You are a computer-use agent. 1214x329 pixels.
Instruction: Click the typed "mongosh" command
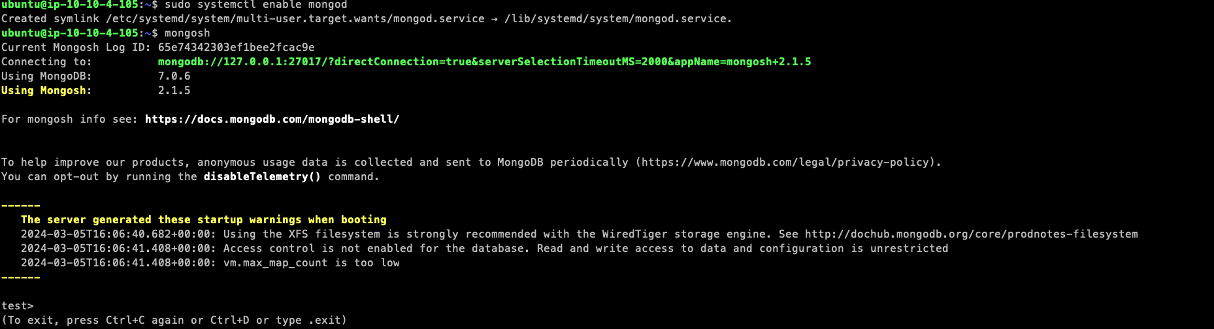pos(187,33)
